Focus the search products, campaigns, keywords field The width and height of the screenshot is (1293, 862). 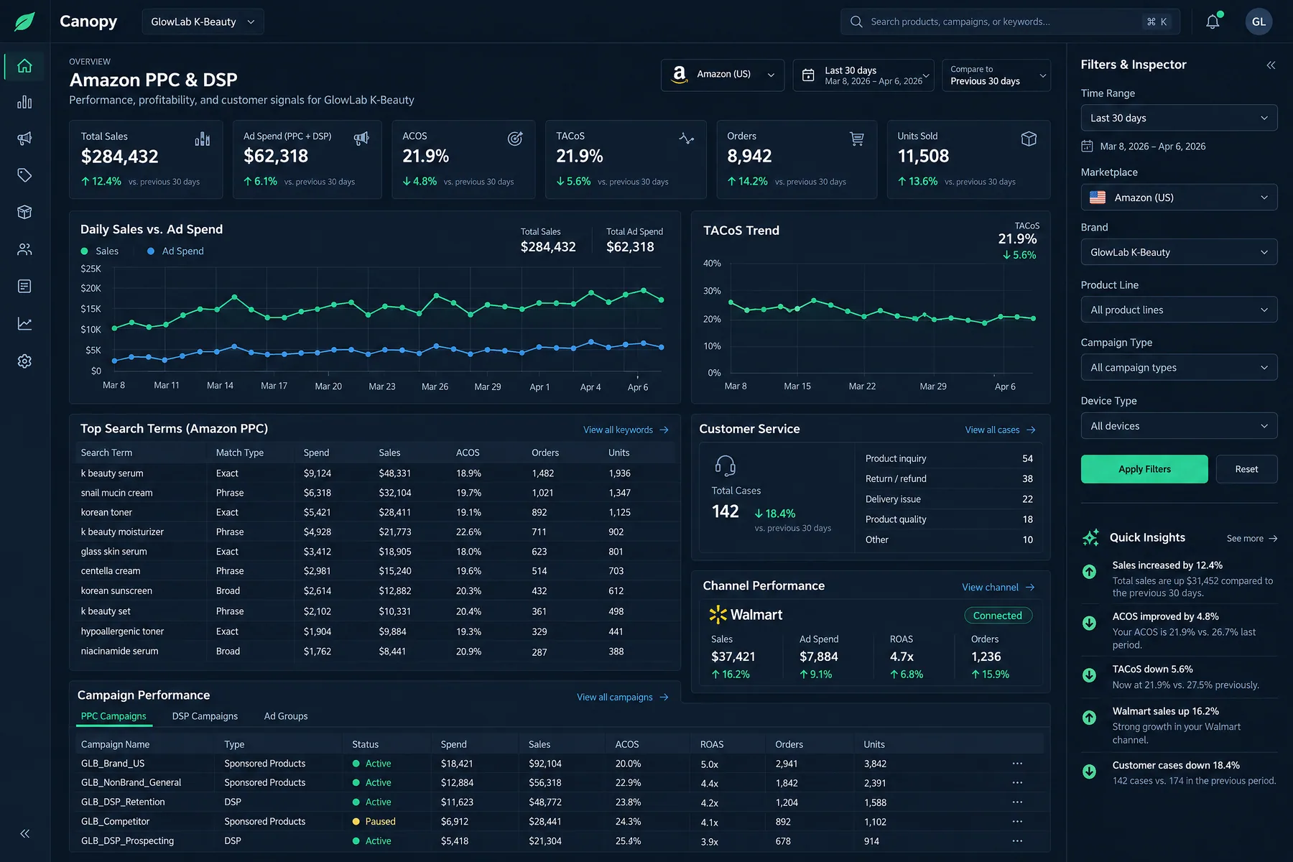1010,22
